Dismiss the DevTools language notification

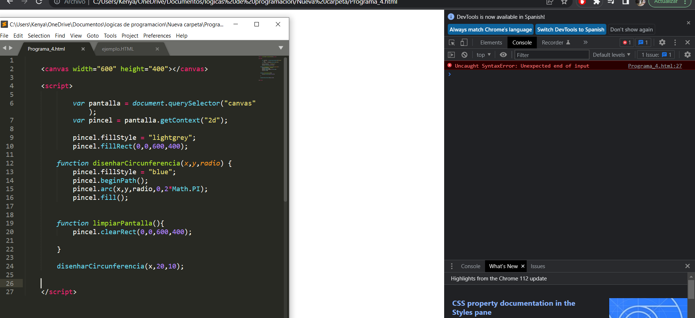pyautogui.click(x=688, y=23)
